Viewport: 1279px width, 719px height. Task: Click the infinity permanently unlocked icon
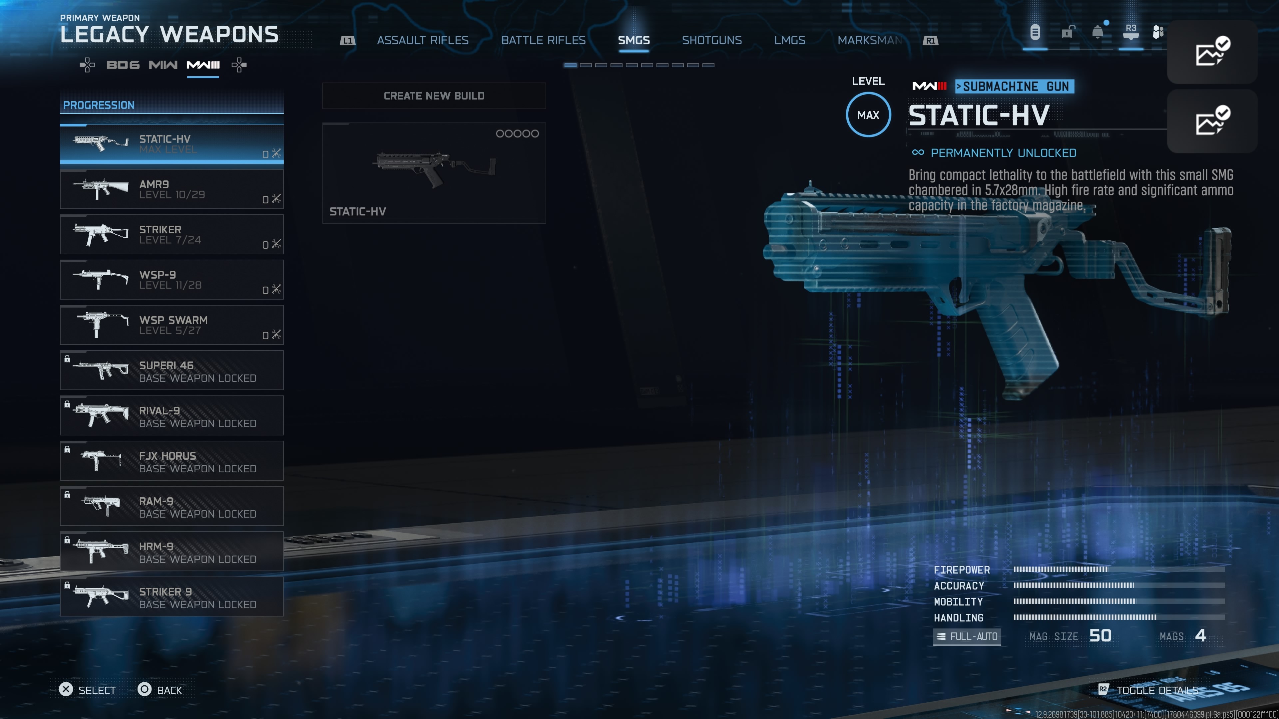coord(918,152)
